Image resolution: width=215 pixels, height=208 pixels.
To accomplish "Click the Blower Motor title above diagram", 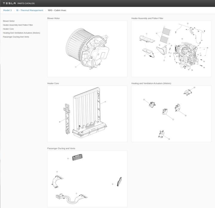I will pyautogui.click(x=53, y=18).
